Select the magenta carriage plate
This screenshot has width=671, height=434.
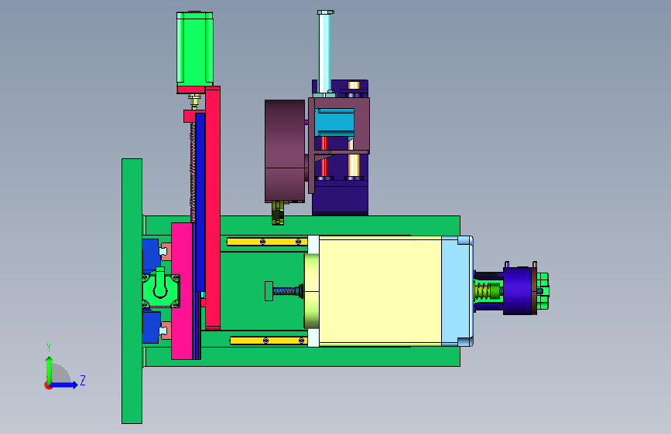[182, 291]
